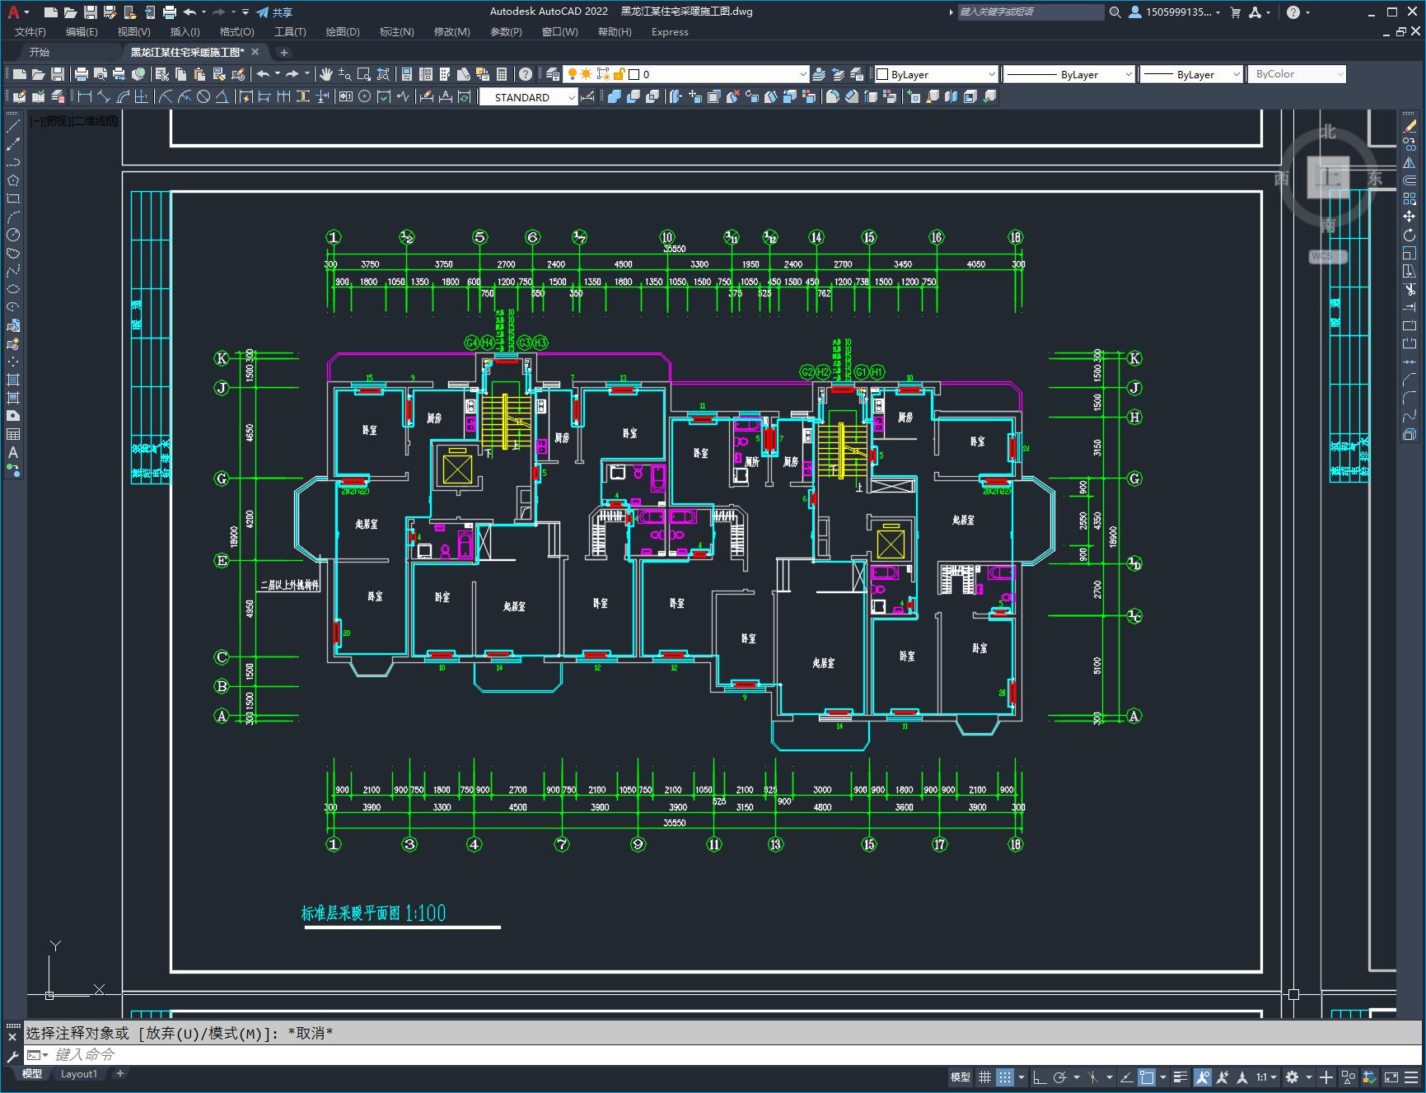Select the Zoom Window tool
Screen dimensions: 1426x1093
coord(363,74)
